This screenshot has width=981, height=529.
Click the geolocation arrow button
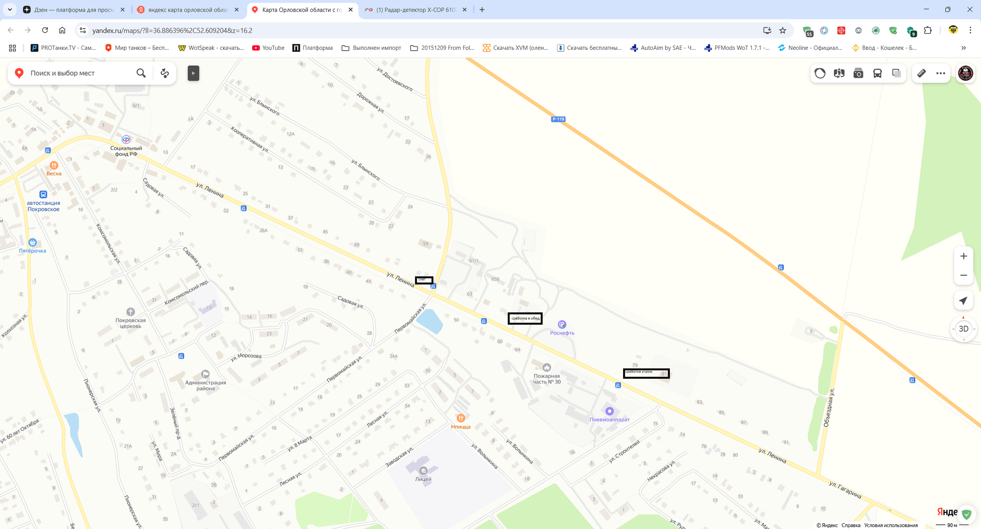pyautogui.click(x=963, y=301)
